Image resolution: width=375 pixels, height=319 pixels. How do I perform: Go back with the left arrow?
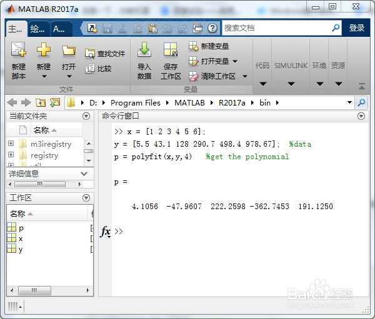[12, 102]
